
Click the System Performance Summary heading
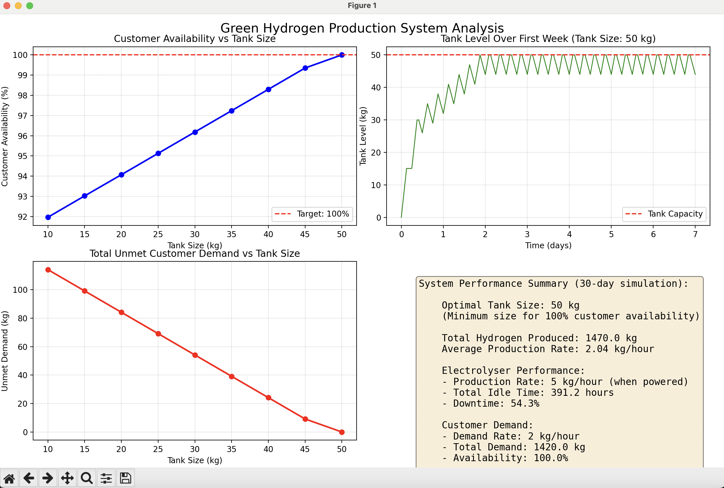click(x=554, y=284)
